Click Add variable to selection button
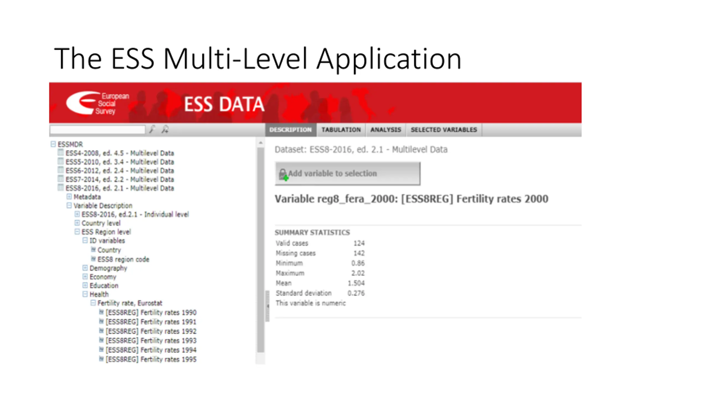 tap(348, 173)
